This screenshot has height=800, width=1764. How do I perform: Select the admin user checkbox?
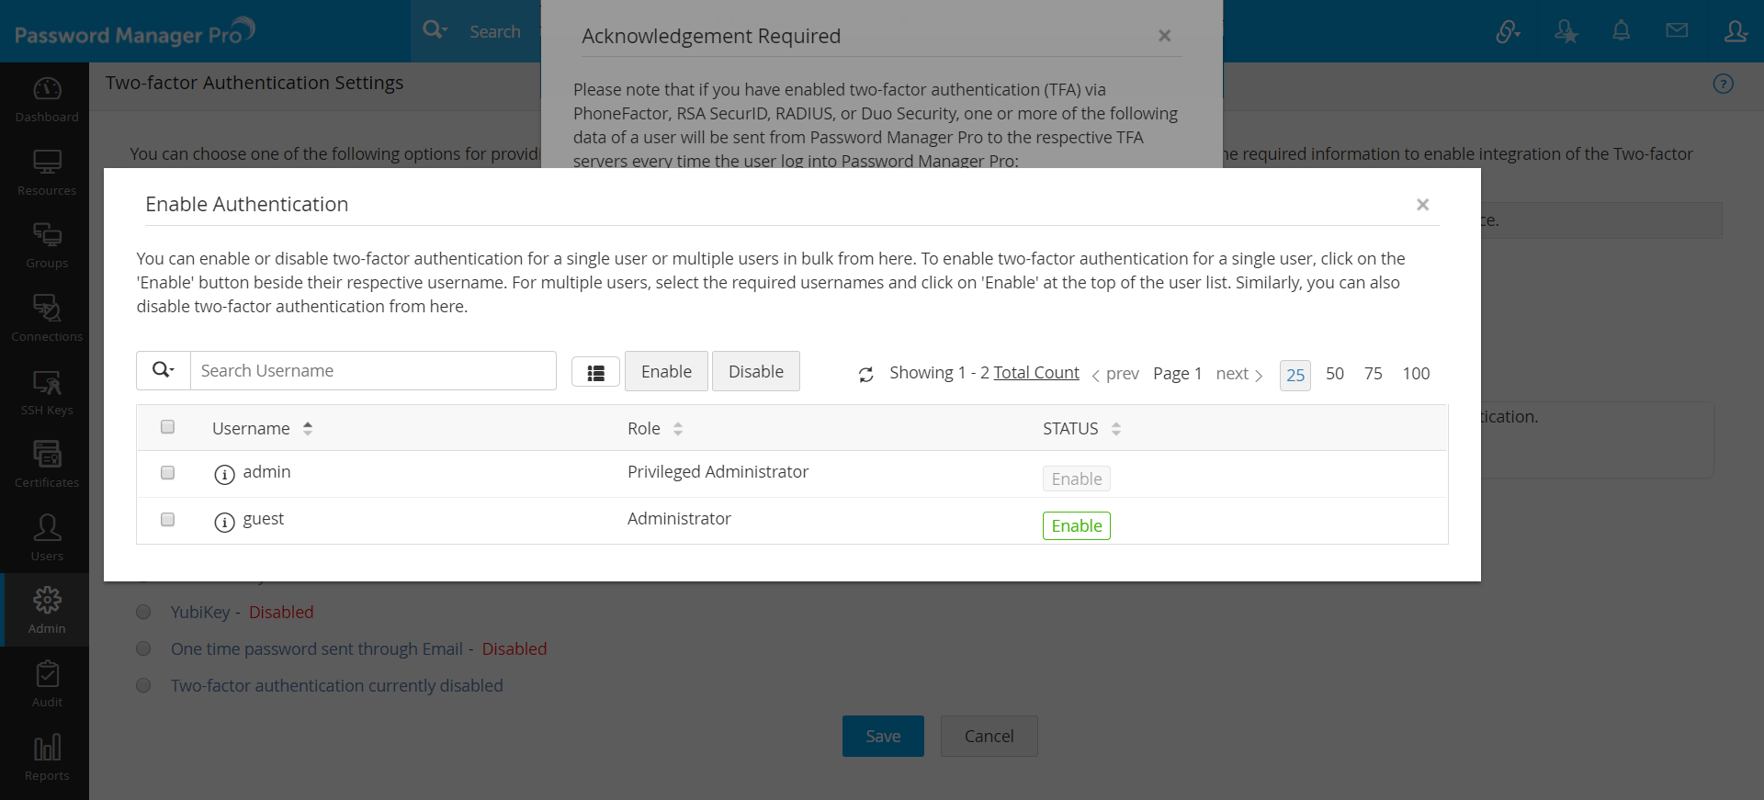click(167, 473)
